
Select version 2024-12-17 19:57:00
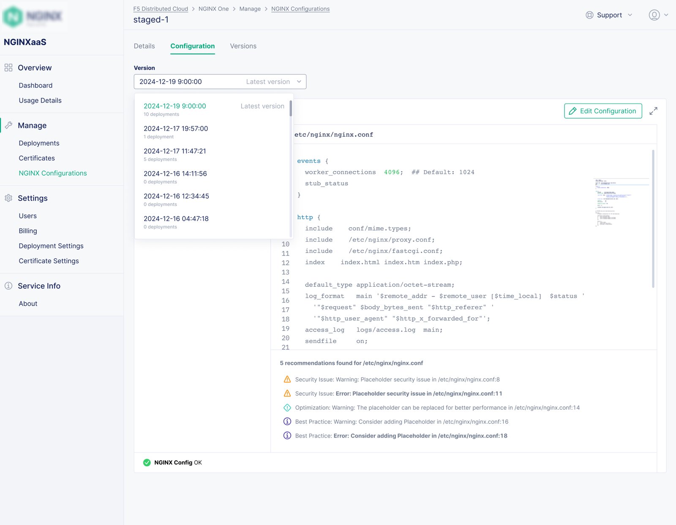point(176,128)
